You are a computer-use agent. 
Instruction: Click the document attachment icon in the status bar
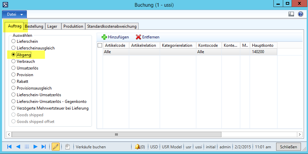[67, 147]
